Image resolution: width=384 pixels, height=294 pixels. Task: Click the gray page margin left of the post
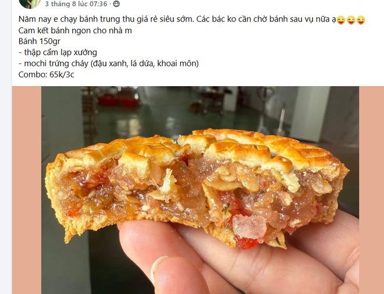[x=6, y=147]
